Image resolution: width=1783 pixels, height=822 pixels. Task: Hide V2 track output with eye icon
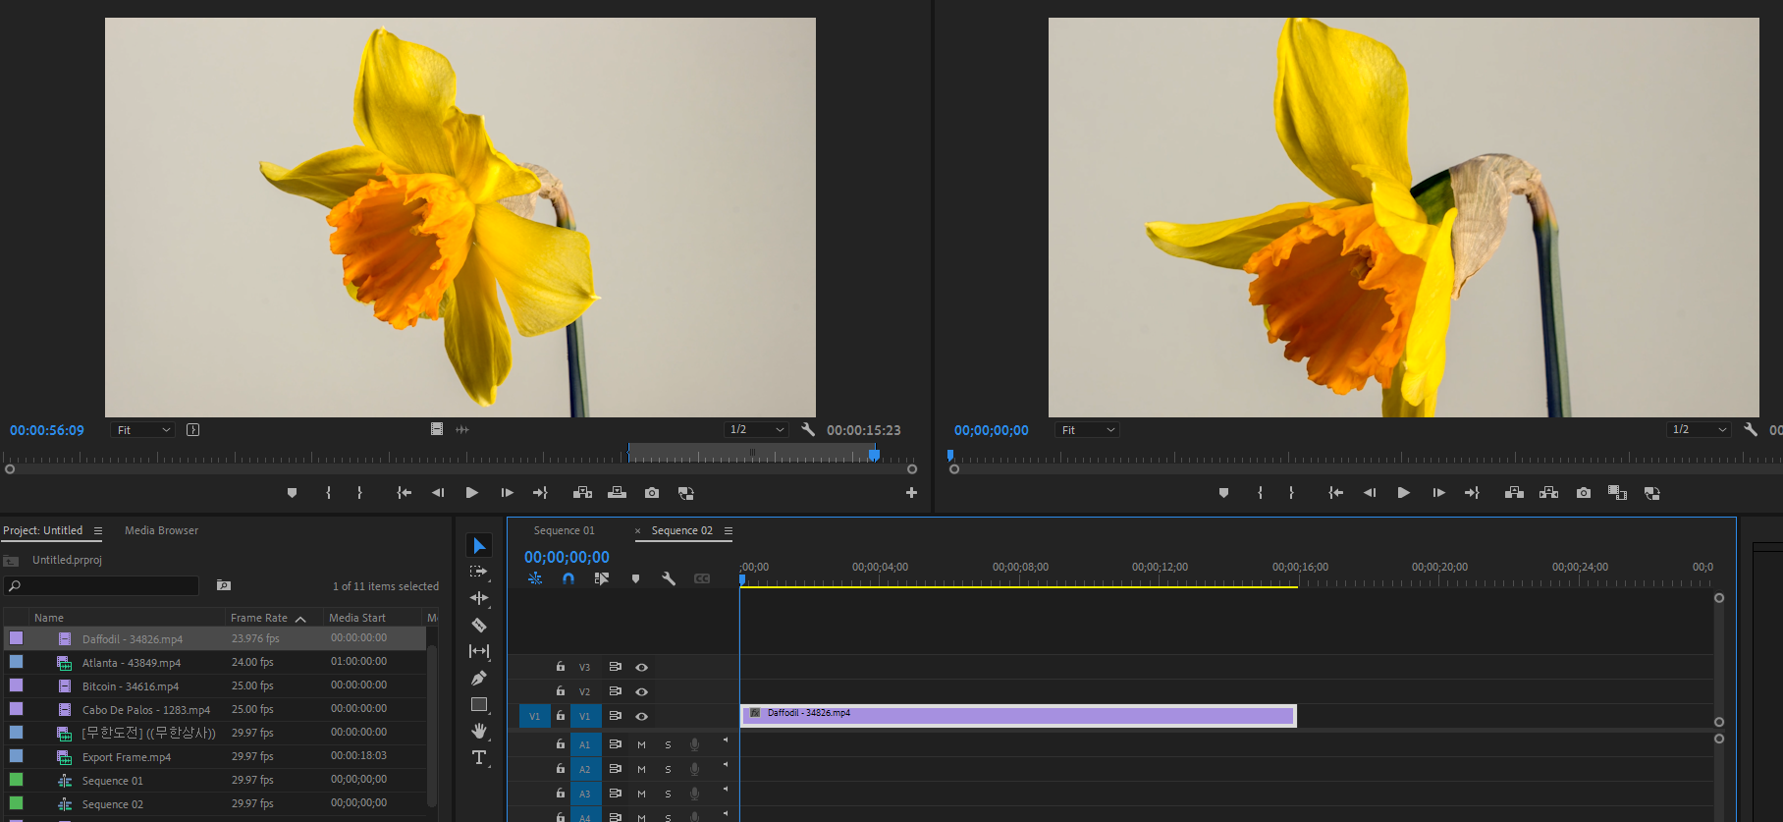point(642,692)
